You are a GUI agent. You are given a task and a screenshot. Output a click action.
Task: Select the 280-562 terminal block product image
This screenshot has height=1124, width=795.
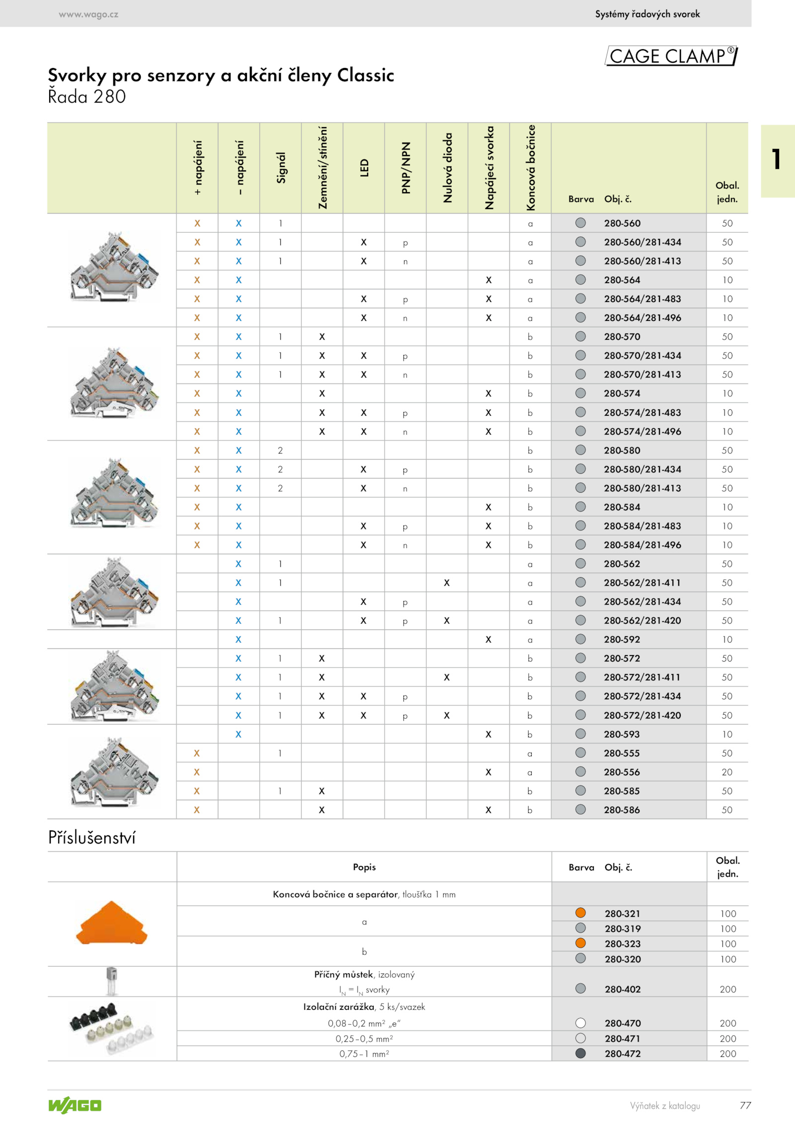pos(114,592)
